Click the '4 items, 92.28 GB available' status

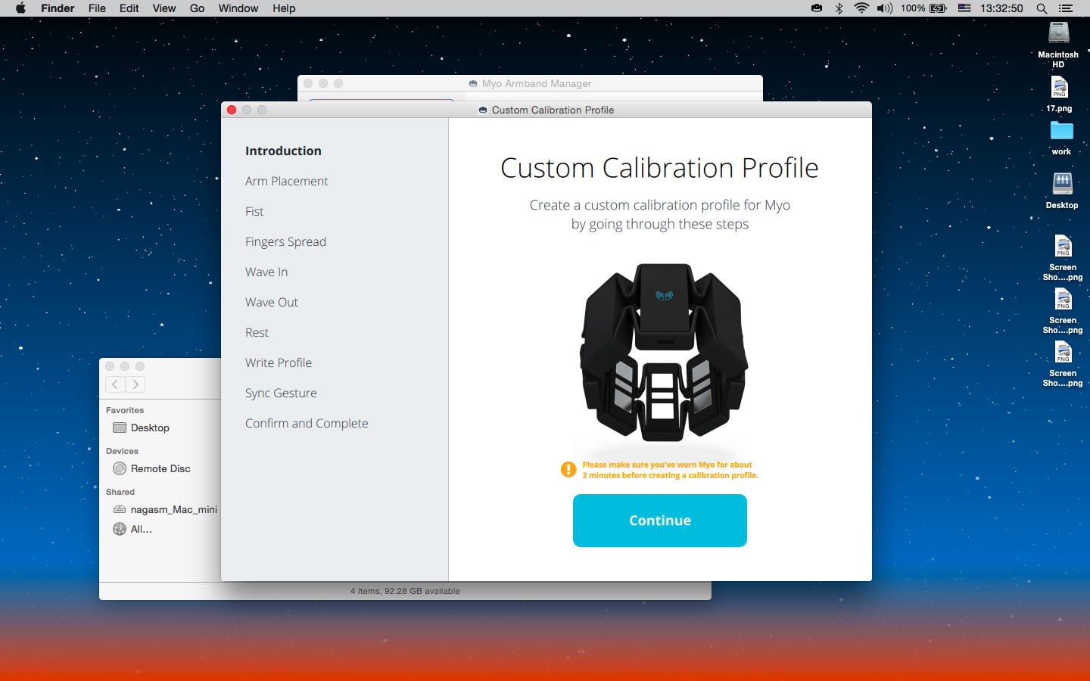(x=405, y=591)
